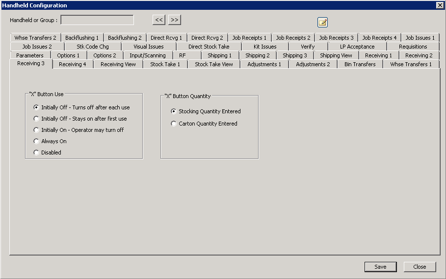
Task: Select Carton Quantity Entered option
Action: point(174,124)
